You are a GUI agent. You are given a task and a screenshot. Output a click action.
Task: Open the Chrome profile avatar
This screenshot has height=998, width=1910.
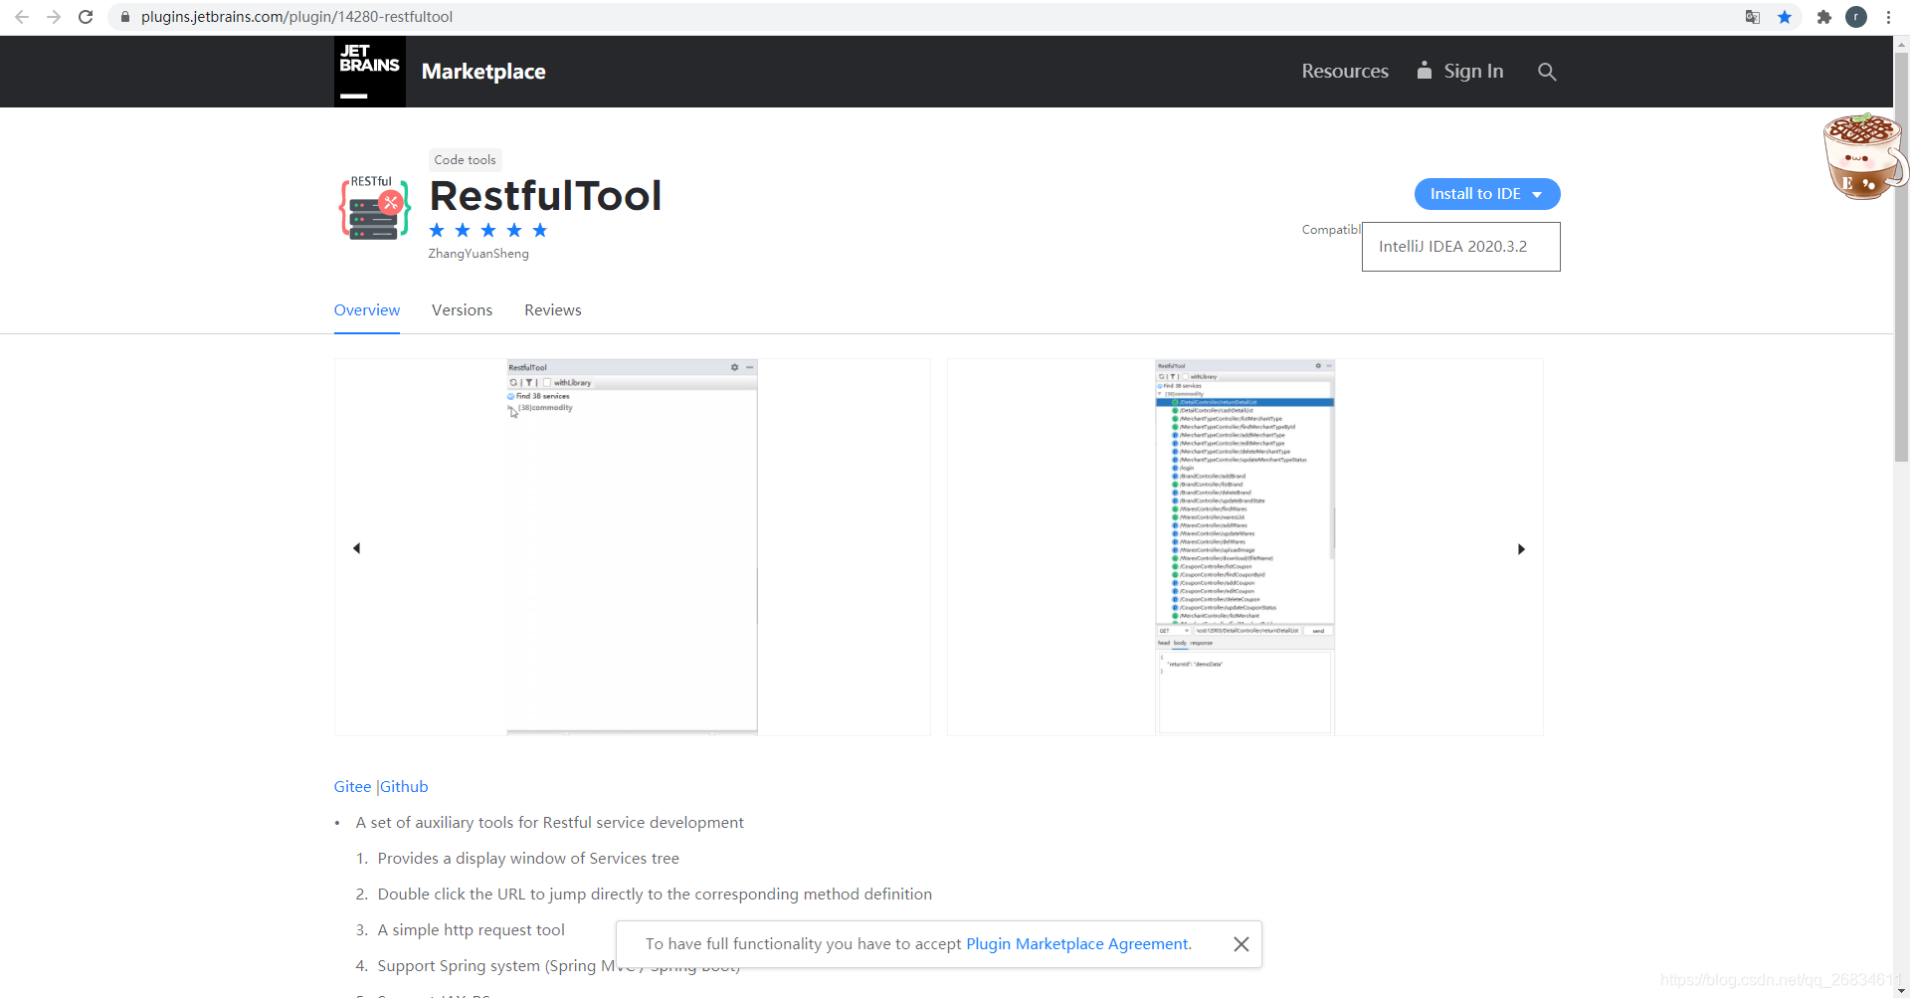pyautogui.click(x=1856, y=17)
